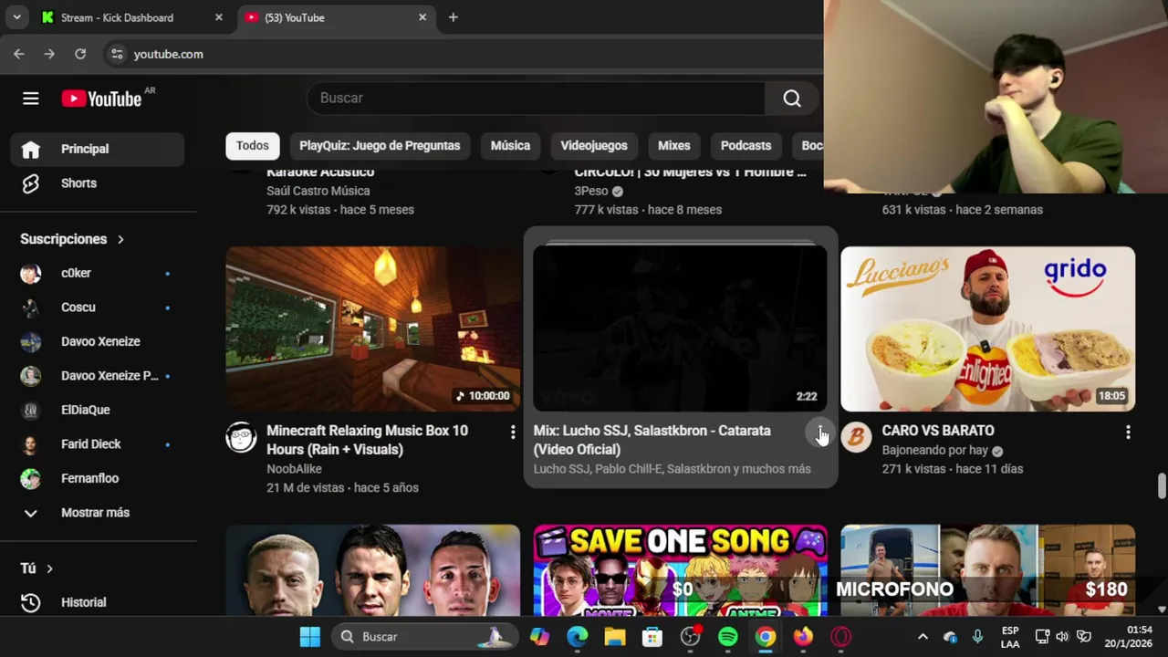Select Principal home in sidebar
The image size is (1168, 657).
click(x=98, y=149)
